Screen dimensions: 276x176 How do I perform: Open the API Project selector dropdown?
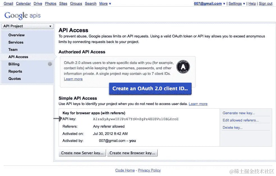27,26
